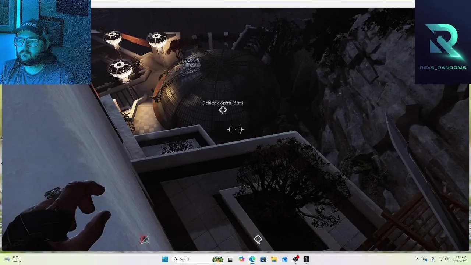Open Microsoft Edge from the taskbar
The height and width of the screenshot is (265, 471).
(x=252, y=259)
